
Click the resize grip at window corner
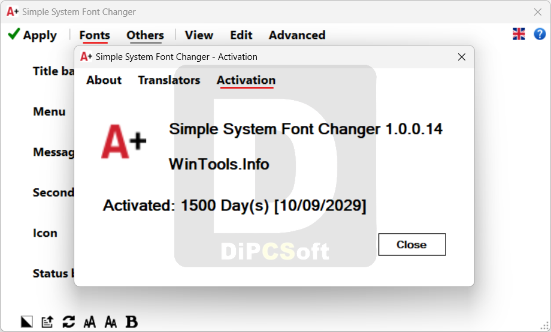(545, 325)
